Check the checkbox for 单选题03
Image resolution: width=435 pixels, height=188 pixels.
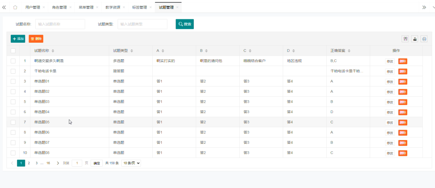(x=13, y=102)
